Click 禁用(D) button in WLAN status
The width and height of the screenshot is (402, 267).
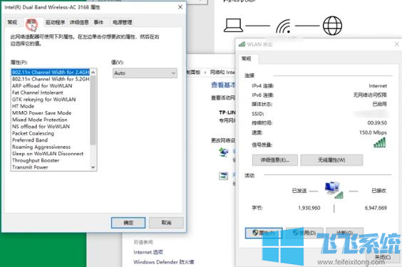(304, 233)
